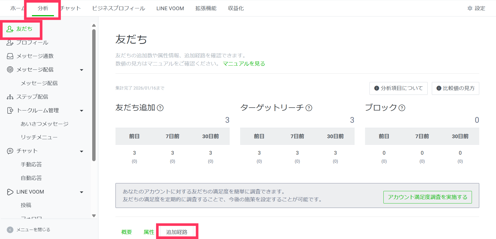
Task: Click the プロフィール person icon in sidebar
Action: click(x=10, y=43)
